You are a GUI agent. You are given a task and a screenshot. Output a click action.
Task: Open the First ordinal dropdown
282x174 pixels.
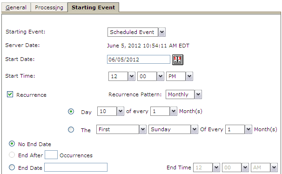pos(121,129)
